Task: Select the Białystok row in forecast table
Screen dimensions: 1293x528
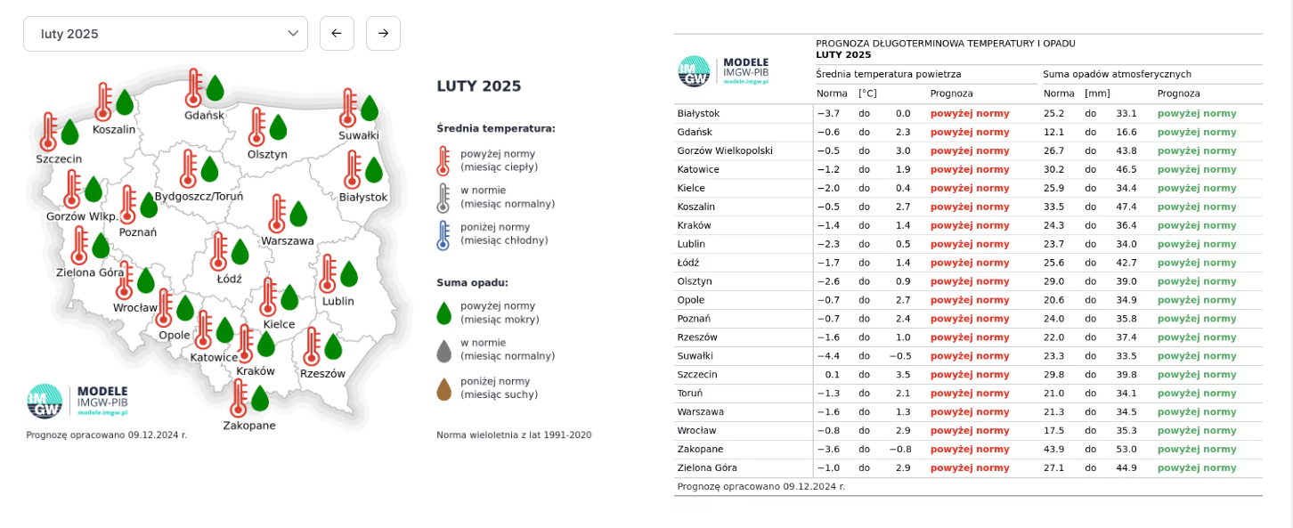Action: pyautogui.click(x=699, y=114)
